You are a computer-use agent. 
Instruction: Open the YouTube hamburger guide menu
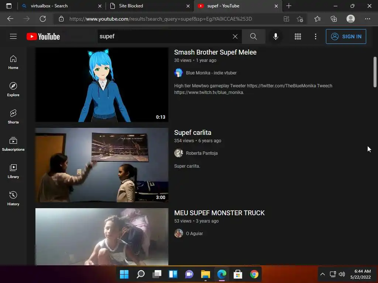pos(13,36)
